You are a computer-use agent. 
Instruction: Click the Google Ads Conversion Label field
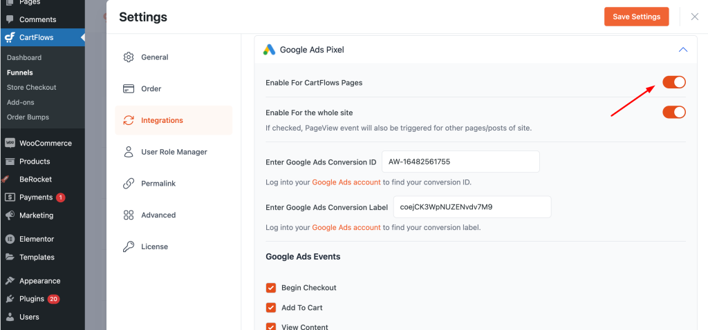pyautogui.click(x=472, y=206)
